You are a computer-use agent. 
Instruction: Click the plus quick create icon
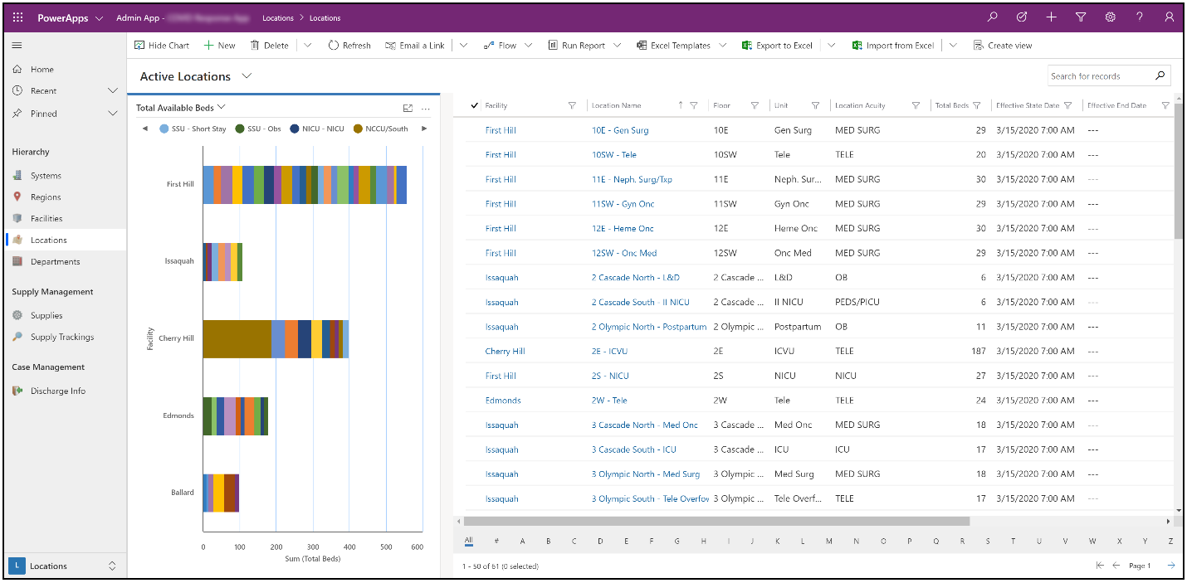(1051, 17)
